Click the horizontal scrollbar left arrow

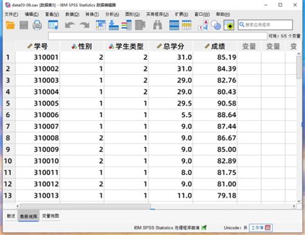coord(18,206)
